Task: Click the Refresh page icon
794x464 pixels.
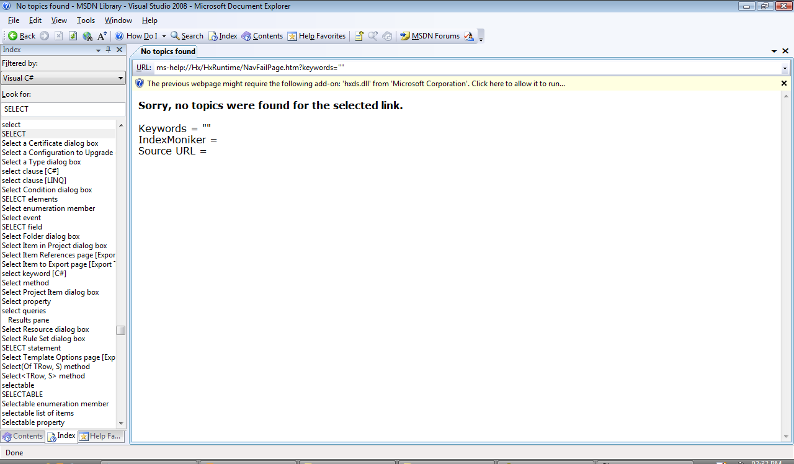Action: pos(73,36)
